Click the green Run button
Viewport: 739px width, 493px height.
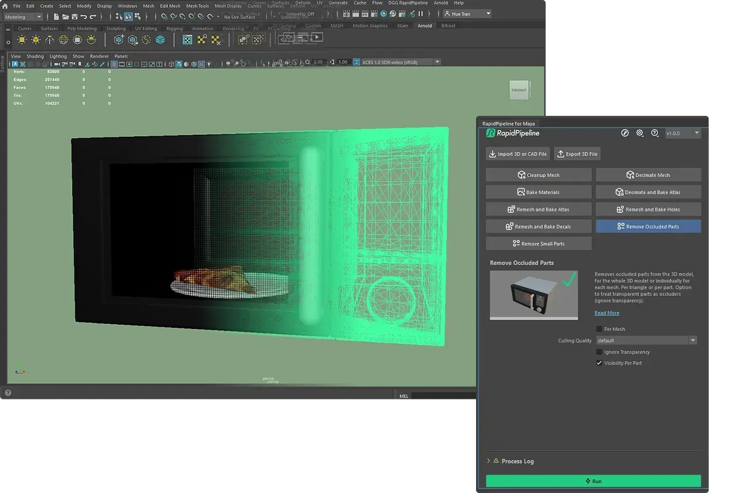pos(593,481)
